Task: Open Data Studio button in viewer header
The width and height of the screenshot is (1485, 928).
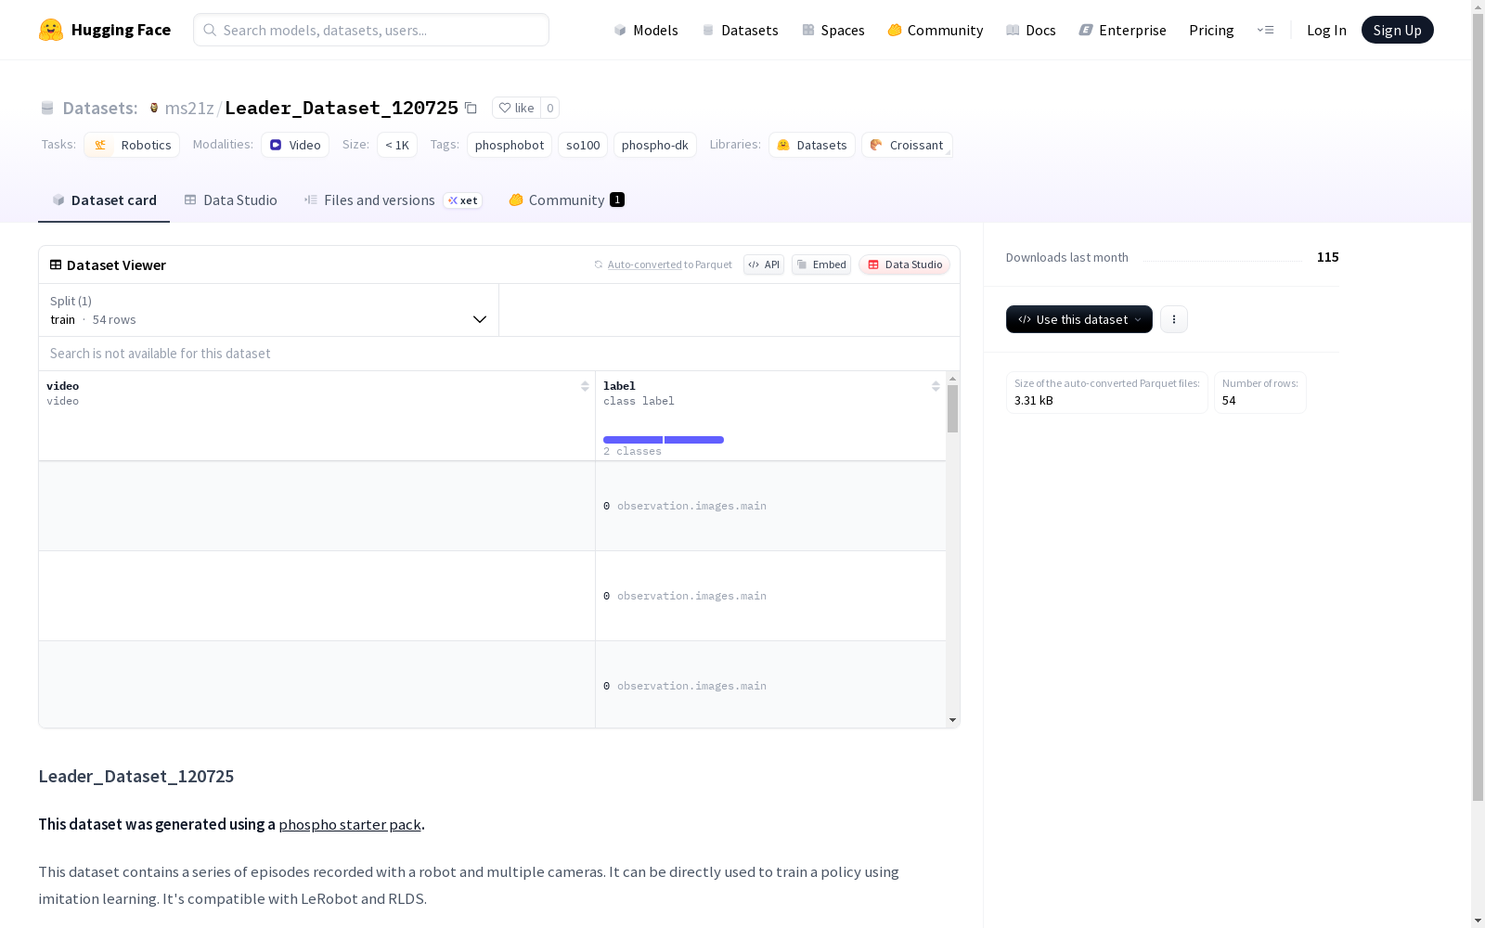Action: (905, 264)
